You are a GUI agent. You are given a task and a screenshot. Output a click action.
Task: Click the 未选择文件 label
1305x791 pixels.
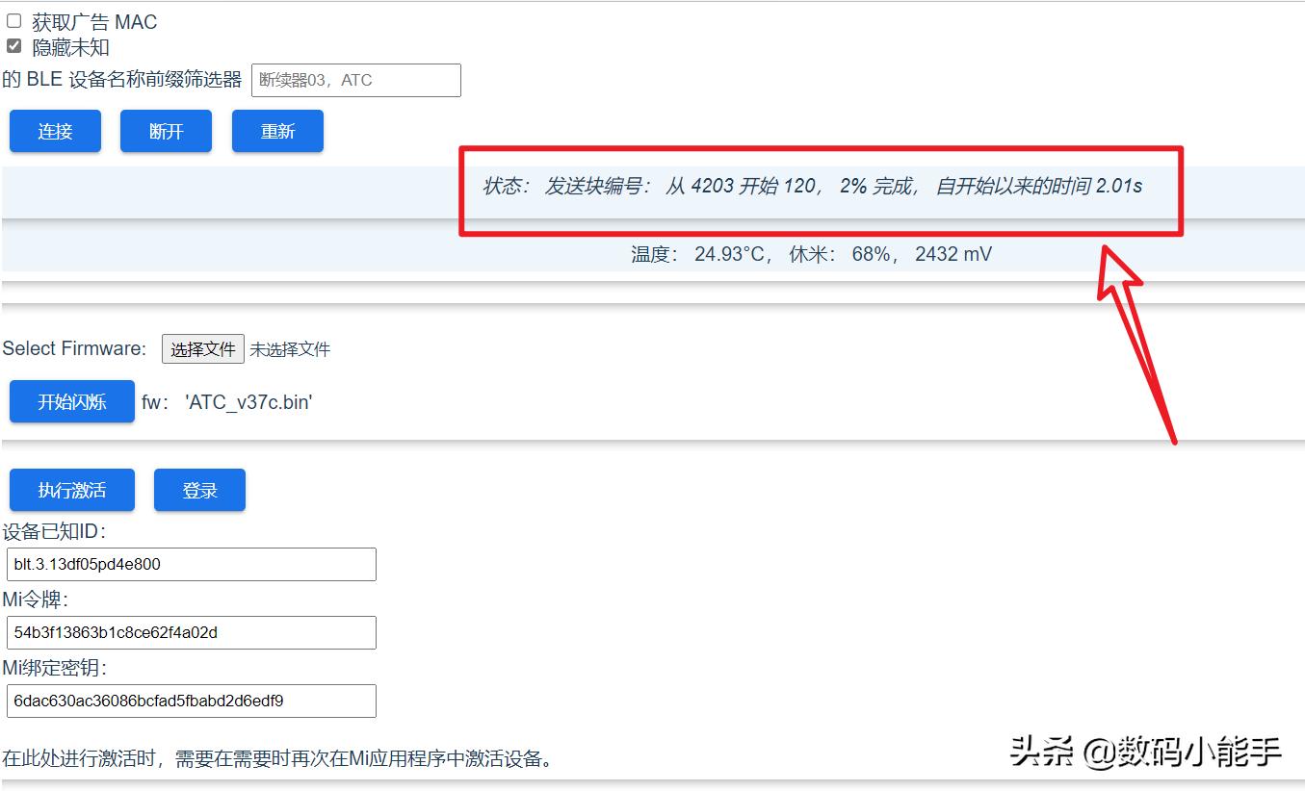(291, 348)
